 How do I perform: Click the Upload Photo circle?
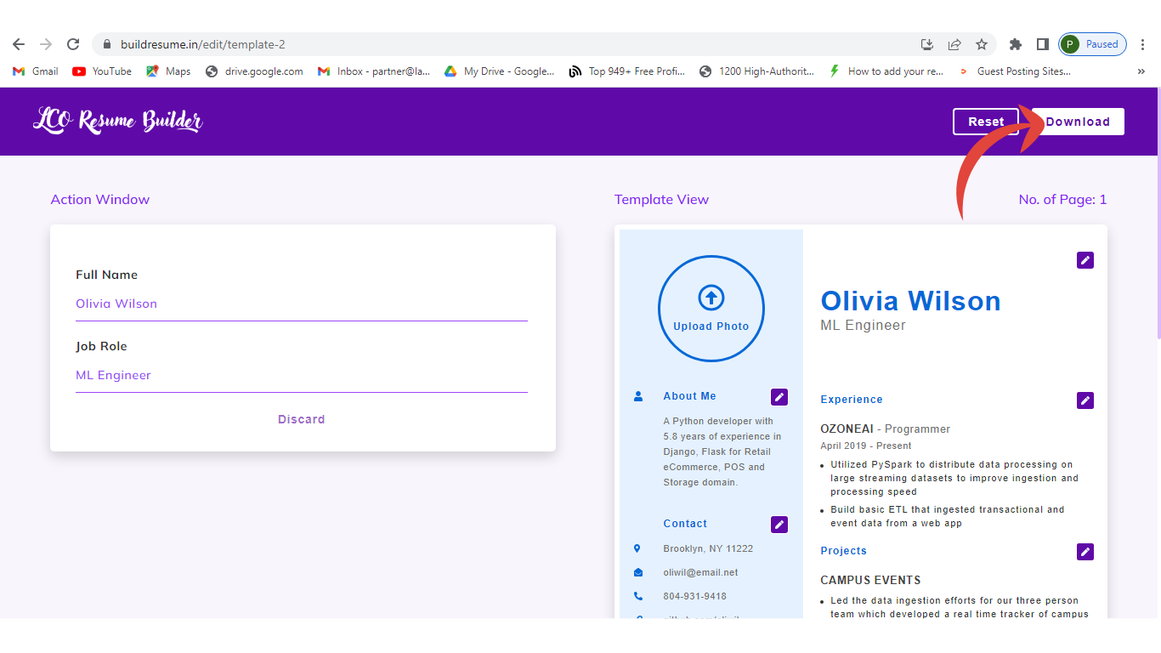pyautogui.click(x=711, y=309)
